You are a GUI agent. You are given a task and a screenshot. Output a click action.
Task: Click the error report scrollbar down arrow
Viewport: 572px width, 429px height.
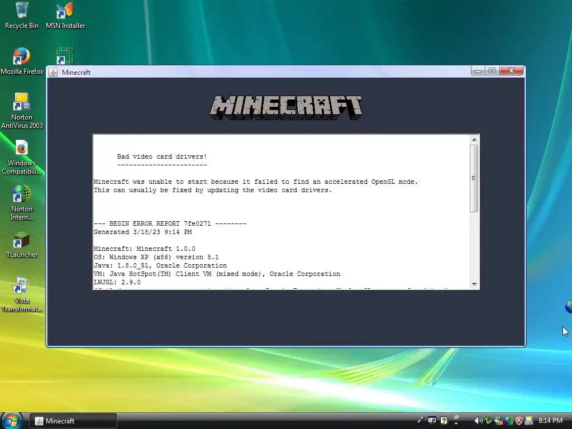click(x=474, y=284)
